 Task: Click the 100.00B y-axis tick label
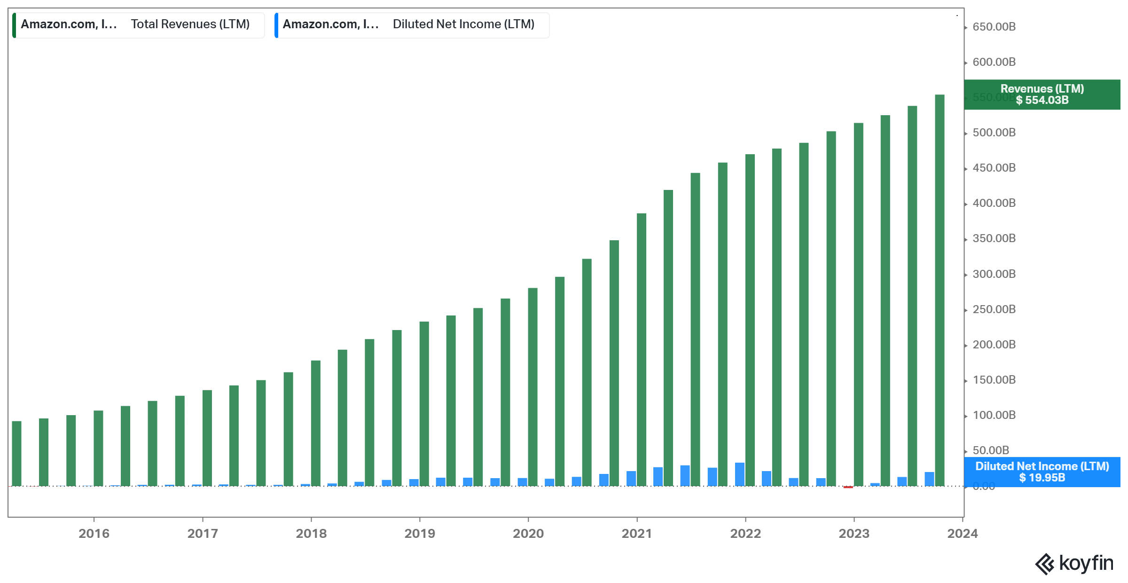994,415
